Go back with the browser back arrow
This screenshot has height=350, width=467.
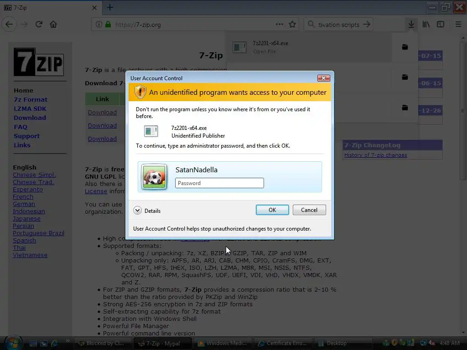(x=9, y=25)
